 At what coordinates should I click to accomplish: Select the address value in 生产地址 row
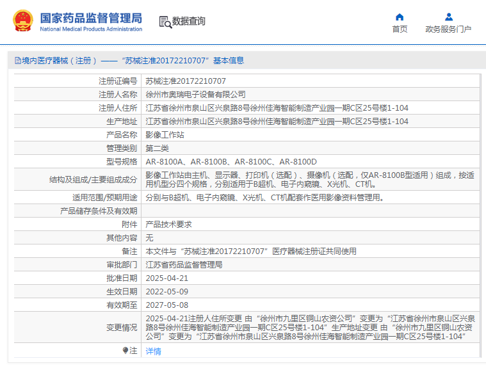tap(277, 122)
